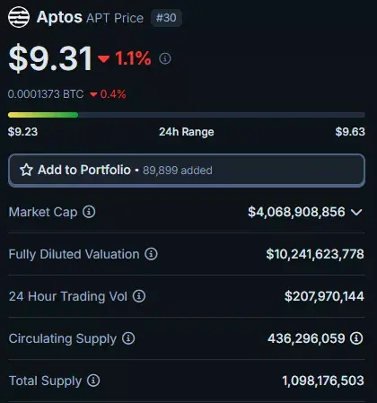Image resolution: width=377 pixels, height=403 pixels.
Task: Click the 0.0001373 BTC price text
Action: pos(46,94)
